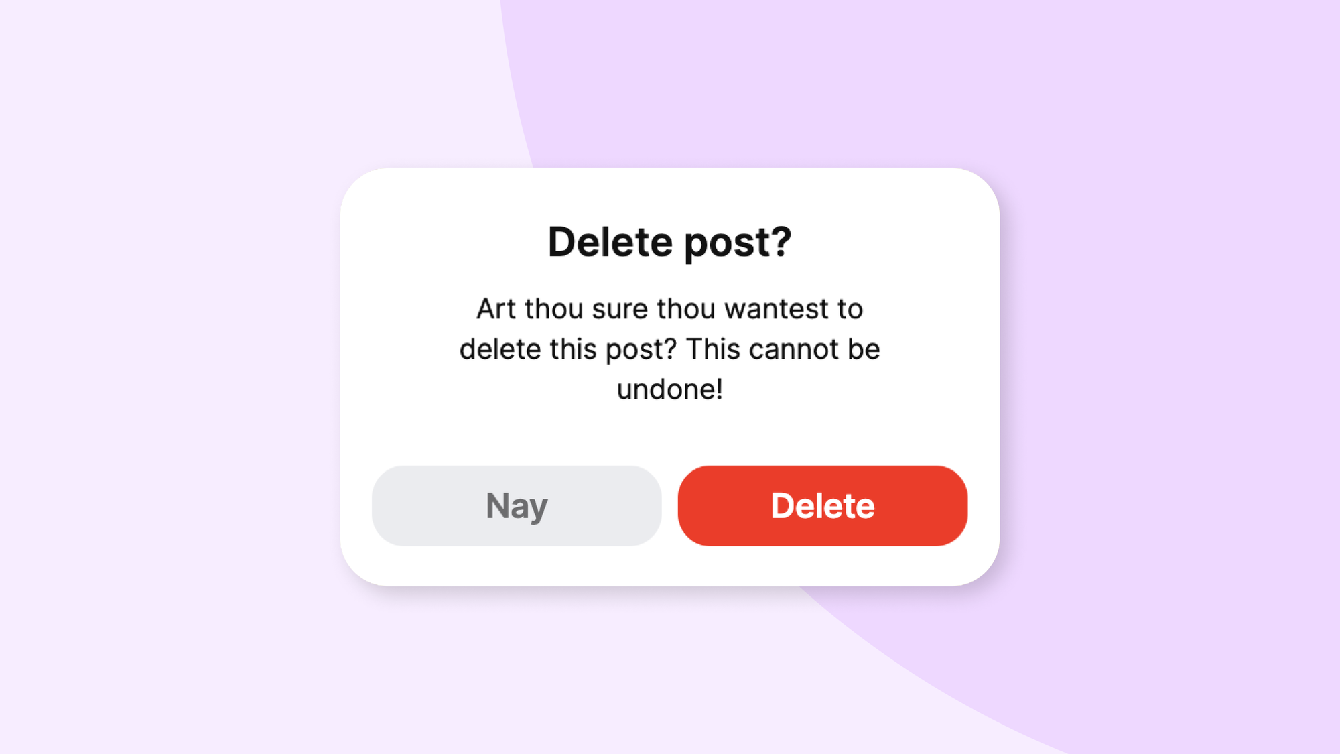Click white dialog area above the heading
Image resolution: width=1340 pixels, height=754 pixels.
click(x=670, y=194)
